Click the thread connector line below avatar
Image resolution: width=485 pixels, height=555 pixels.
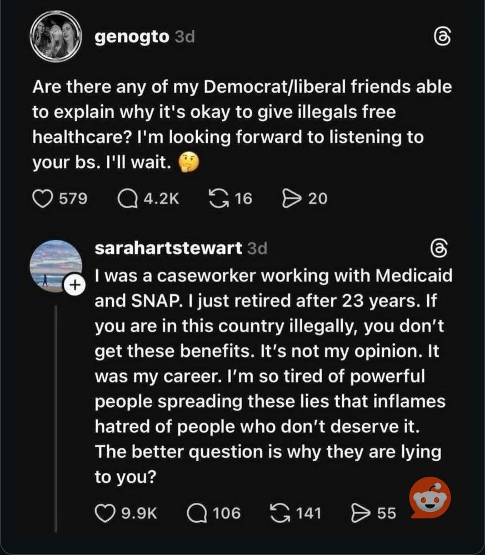click(x=56, y=418)
